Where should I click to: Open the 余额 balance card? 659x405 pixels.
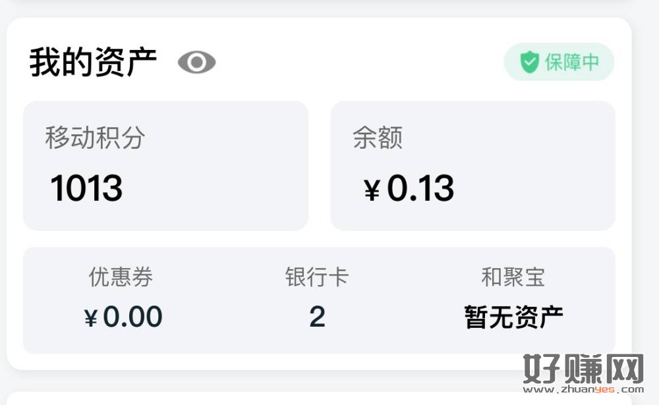click(473, 165)
